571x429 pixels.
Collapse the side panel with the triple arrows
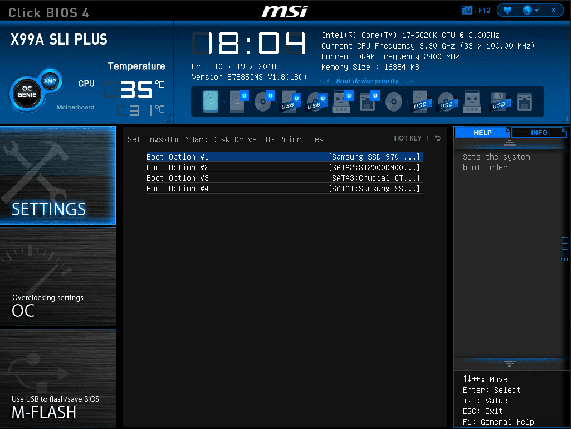[564, 259]
